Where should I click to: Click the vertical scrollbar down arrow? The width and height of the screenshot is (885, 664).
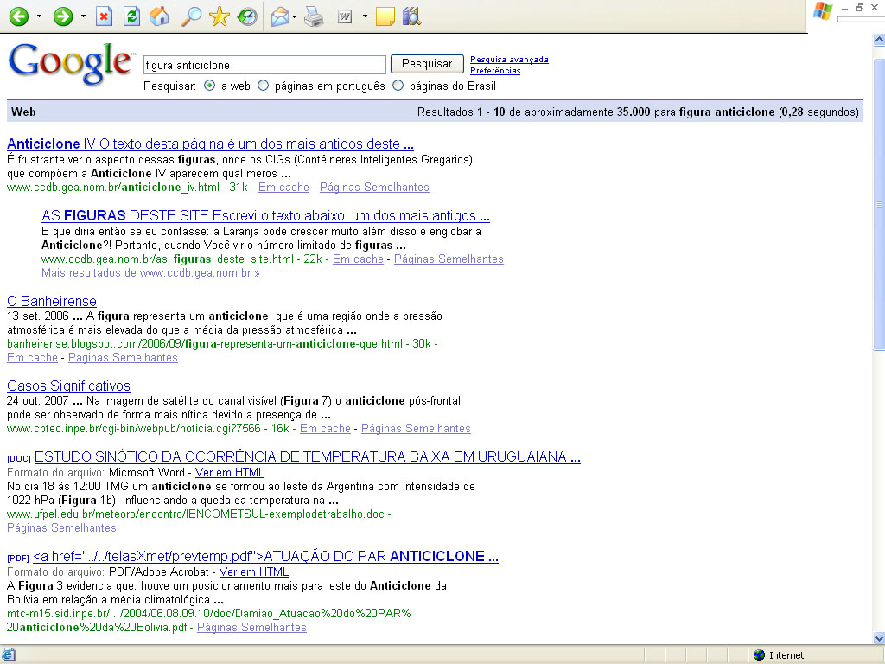(879, 638)
